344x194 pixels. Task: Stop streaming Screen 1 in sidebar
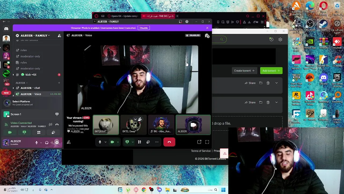coord(57,114)
